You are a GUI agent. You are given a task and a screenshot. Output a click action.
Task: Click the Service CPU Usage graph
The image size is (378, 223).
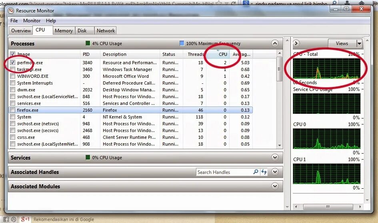tap(327, 103)
